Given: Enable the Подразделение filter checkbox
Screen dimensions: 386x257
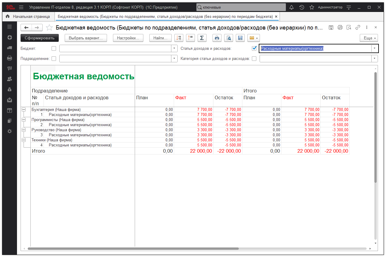Looking at the screenshot, I should coord(54,59).
